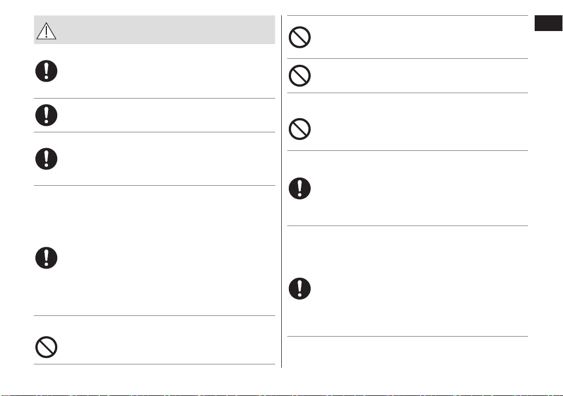
Task: Click the empty area below the last right section
Action: (408, 352)
